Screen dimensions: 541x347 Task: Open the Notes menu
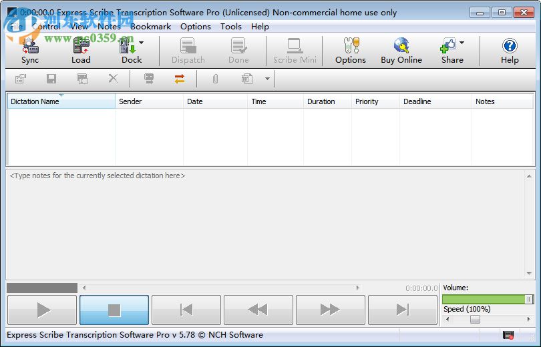(x=109, y=27)
